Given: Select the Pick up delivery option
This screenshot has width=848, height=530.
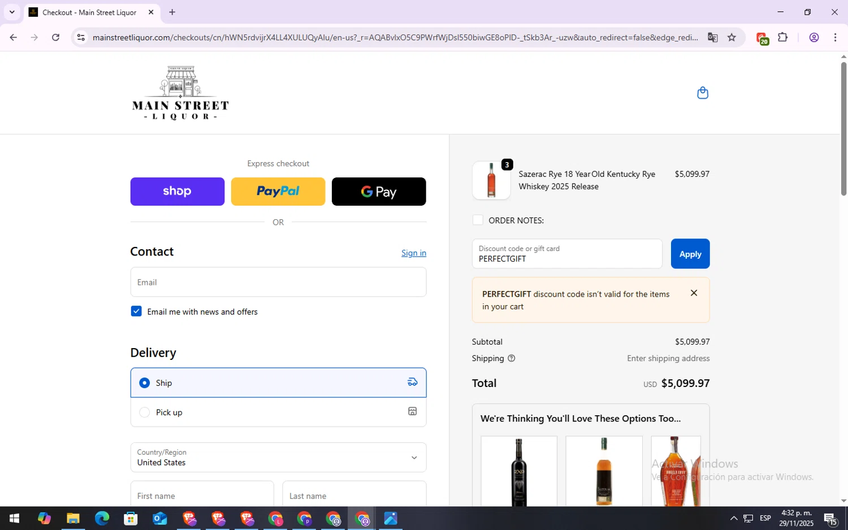Looking at the screenshot, I should pyautogui.click(x=278, y=412).
